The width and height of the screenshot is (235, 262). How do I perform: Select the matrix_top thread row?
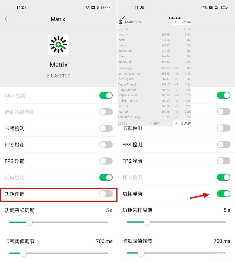pos(154,68)
